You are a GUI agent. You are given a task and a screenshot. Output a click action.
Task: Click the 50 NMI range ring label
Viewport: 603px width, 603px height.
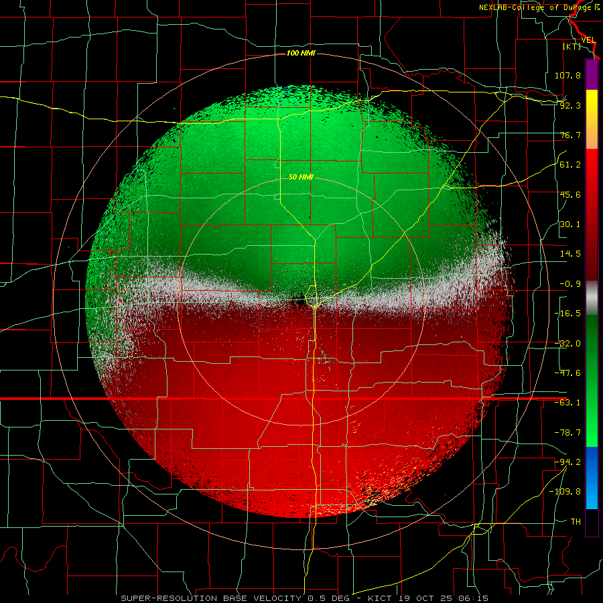point(301,178)
